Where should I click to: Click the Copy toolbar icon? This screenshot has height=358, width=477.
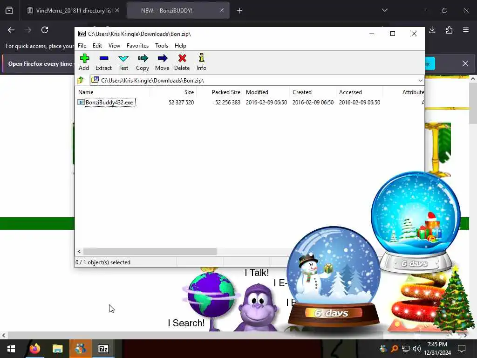point(143,62)
